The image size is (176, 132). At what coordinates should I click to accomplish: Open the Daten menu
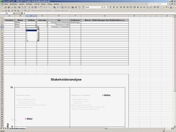(50, 4)
